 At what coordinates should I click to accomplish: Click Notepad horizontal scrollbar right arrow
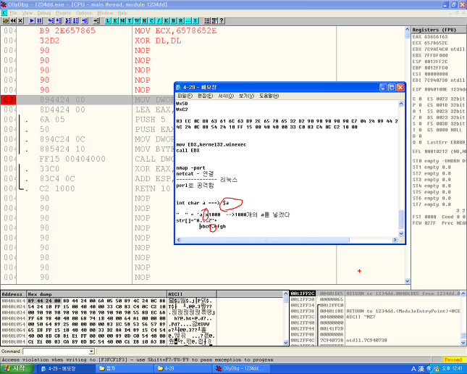coord(395,240)
